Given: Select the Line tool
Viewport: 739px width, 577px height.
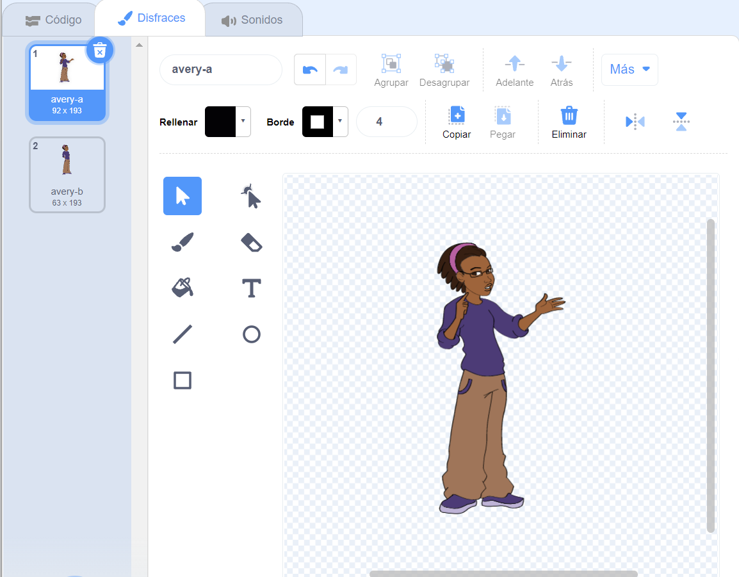Looking at the screenshot, I should pyautogui.click(x=183, y=334).
